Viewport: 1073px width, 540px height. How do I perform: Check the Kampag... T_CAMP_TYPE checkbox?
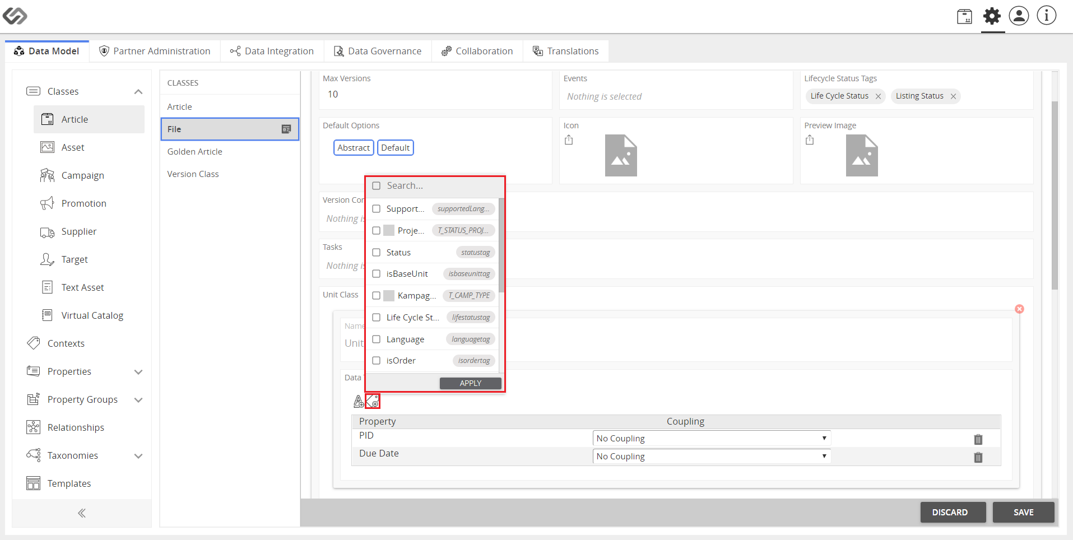pyautogui.click(x=377, y=296)
